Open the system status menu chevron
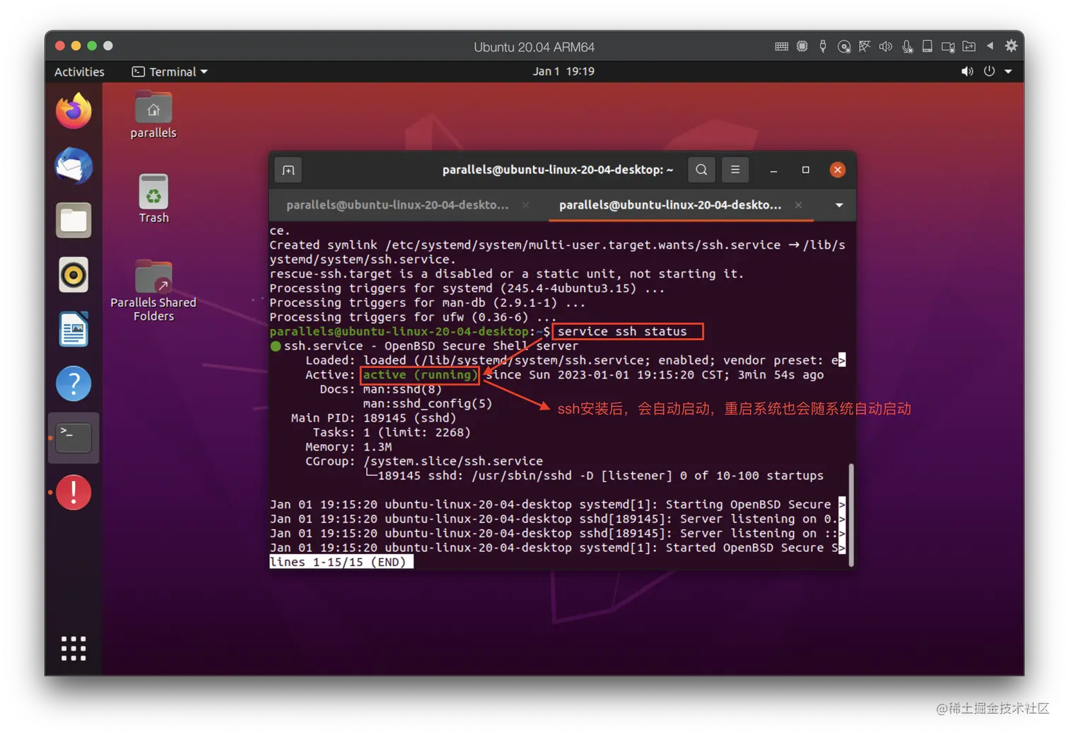 [x=1008, y=71]
